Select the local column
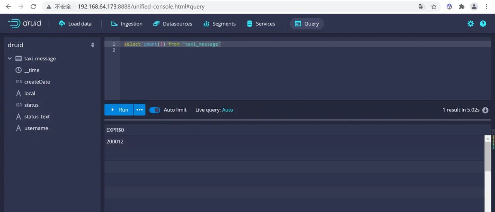Image resolution: width=495 pixels, height=212 pixels. point(30,93)
